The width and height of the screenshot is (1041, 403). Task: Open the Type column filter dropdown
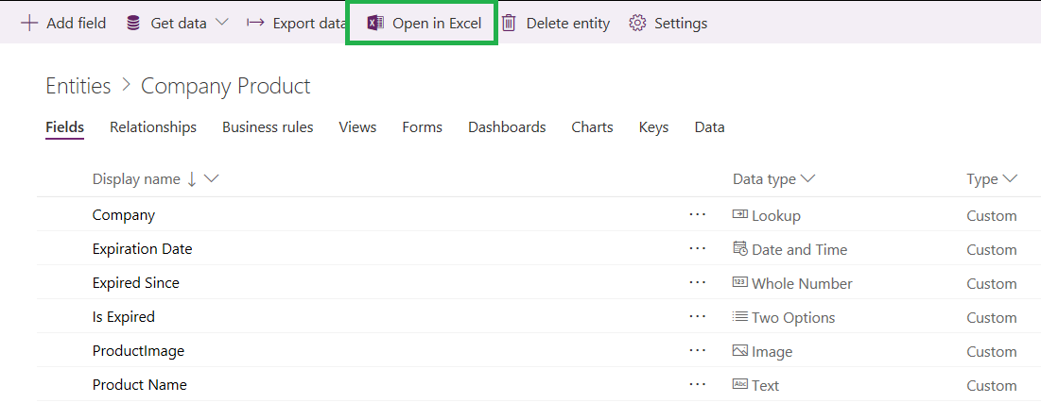point(1010,178)
